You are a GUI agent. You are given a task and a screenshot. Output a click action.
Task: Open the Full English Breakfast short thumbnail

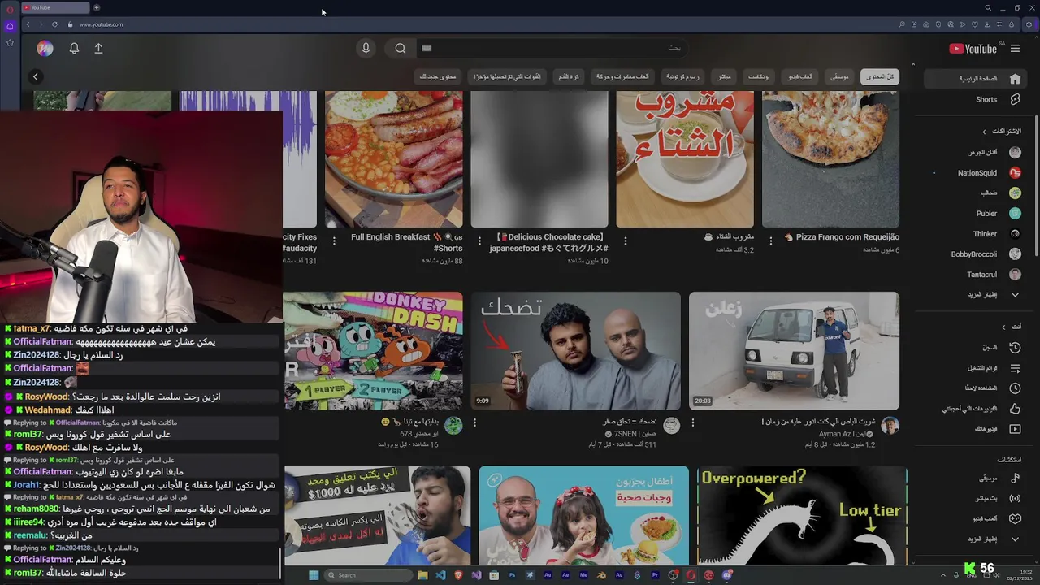coord(393,159)
